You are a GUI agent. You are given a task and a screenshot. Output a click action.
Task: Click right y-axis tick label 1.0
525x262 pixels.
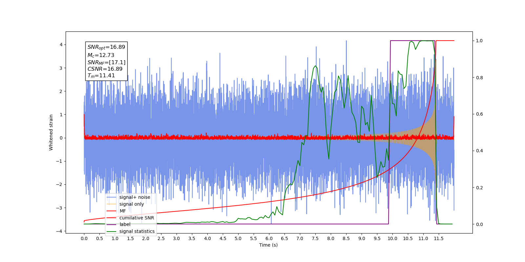pyautogui.click(x=479, y=41)
